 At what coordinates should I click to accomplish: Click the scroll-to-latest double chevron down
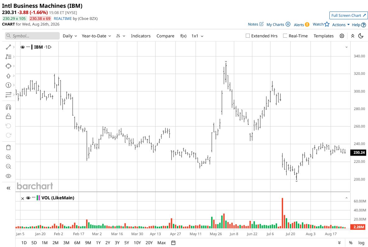pyautogui.click(x=339, y=243)
